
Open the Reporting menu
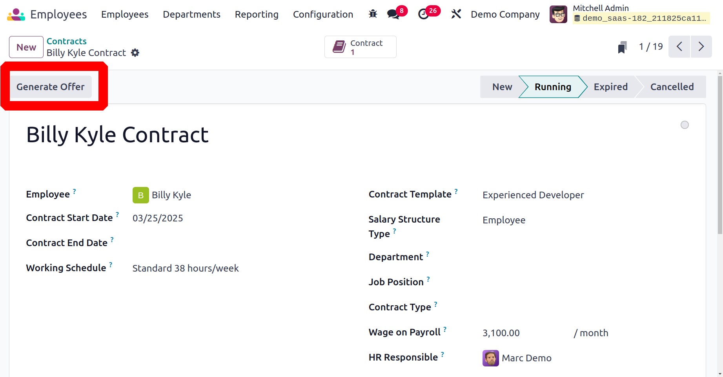[x=257, y=14]
